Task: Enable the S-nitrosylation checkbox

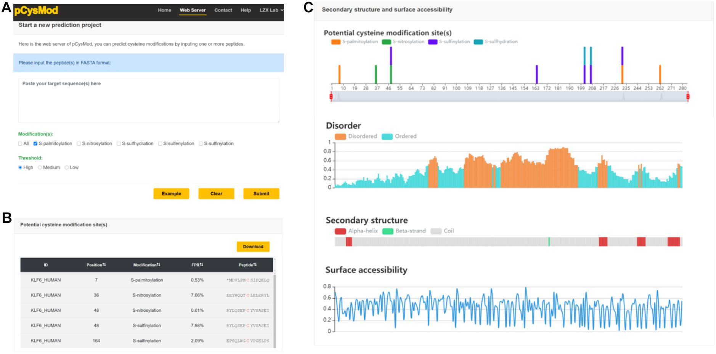Action: 79,144
